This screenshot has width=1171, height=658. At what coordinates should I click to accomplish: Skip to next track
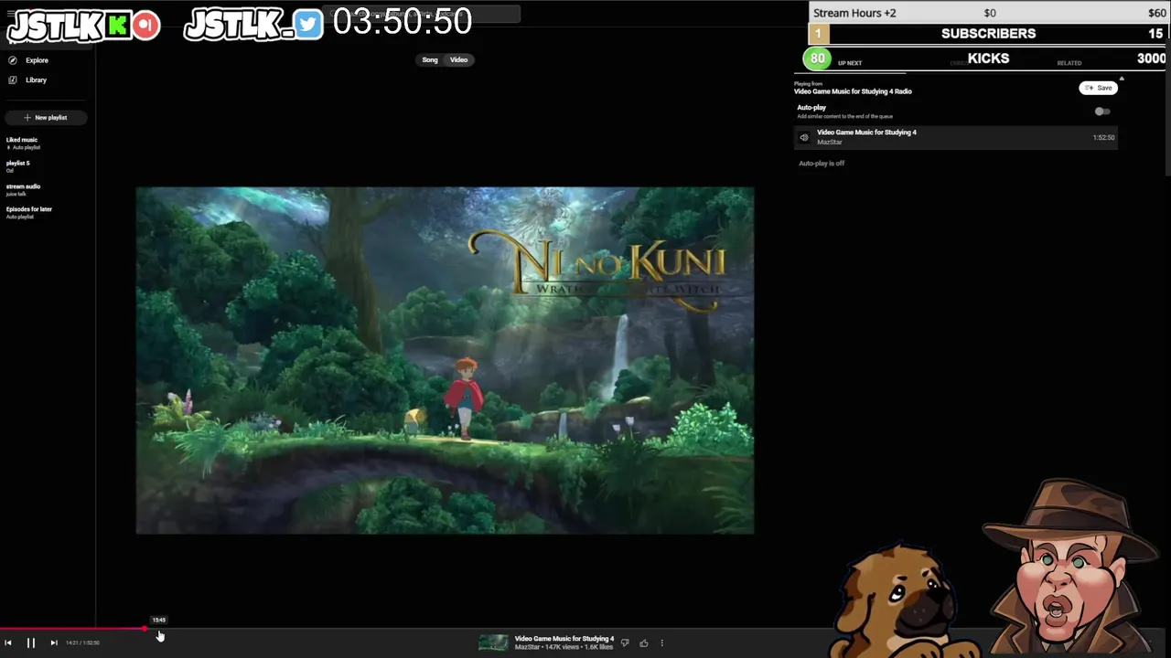tap(53, 642)
